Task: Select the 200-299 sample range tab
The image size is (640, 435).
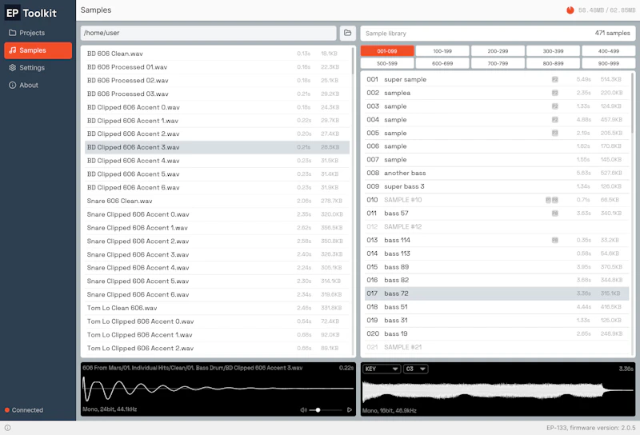Action: click(498, 51)
